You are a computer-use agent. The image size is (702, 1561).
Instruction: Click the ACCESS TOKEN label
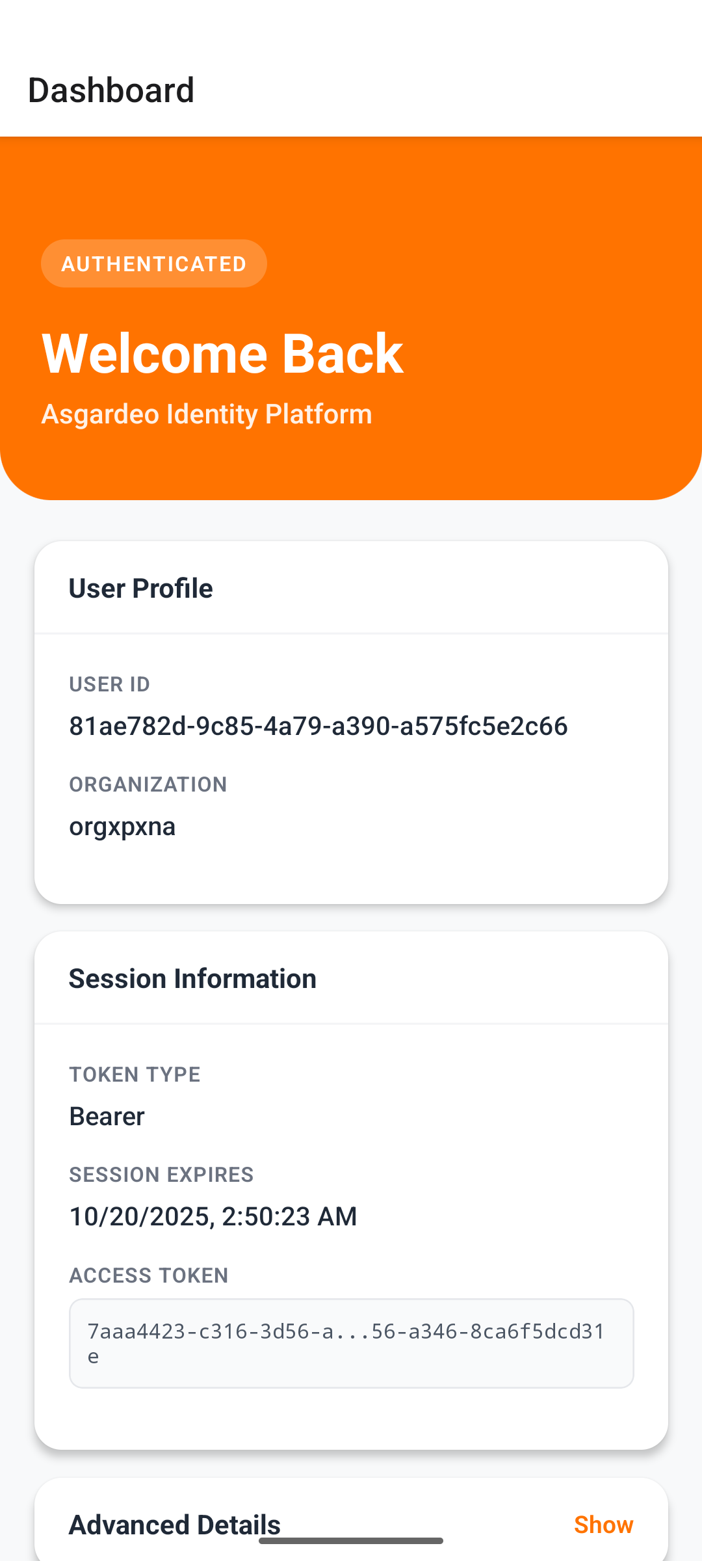click(x=148, y=1275)
